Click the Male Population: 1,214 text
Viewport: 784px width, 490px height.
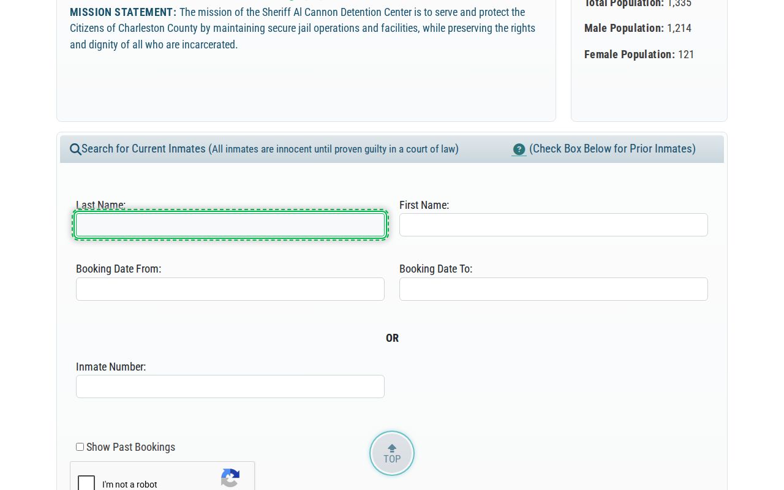click(x=638, y=28)
